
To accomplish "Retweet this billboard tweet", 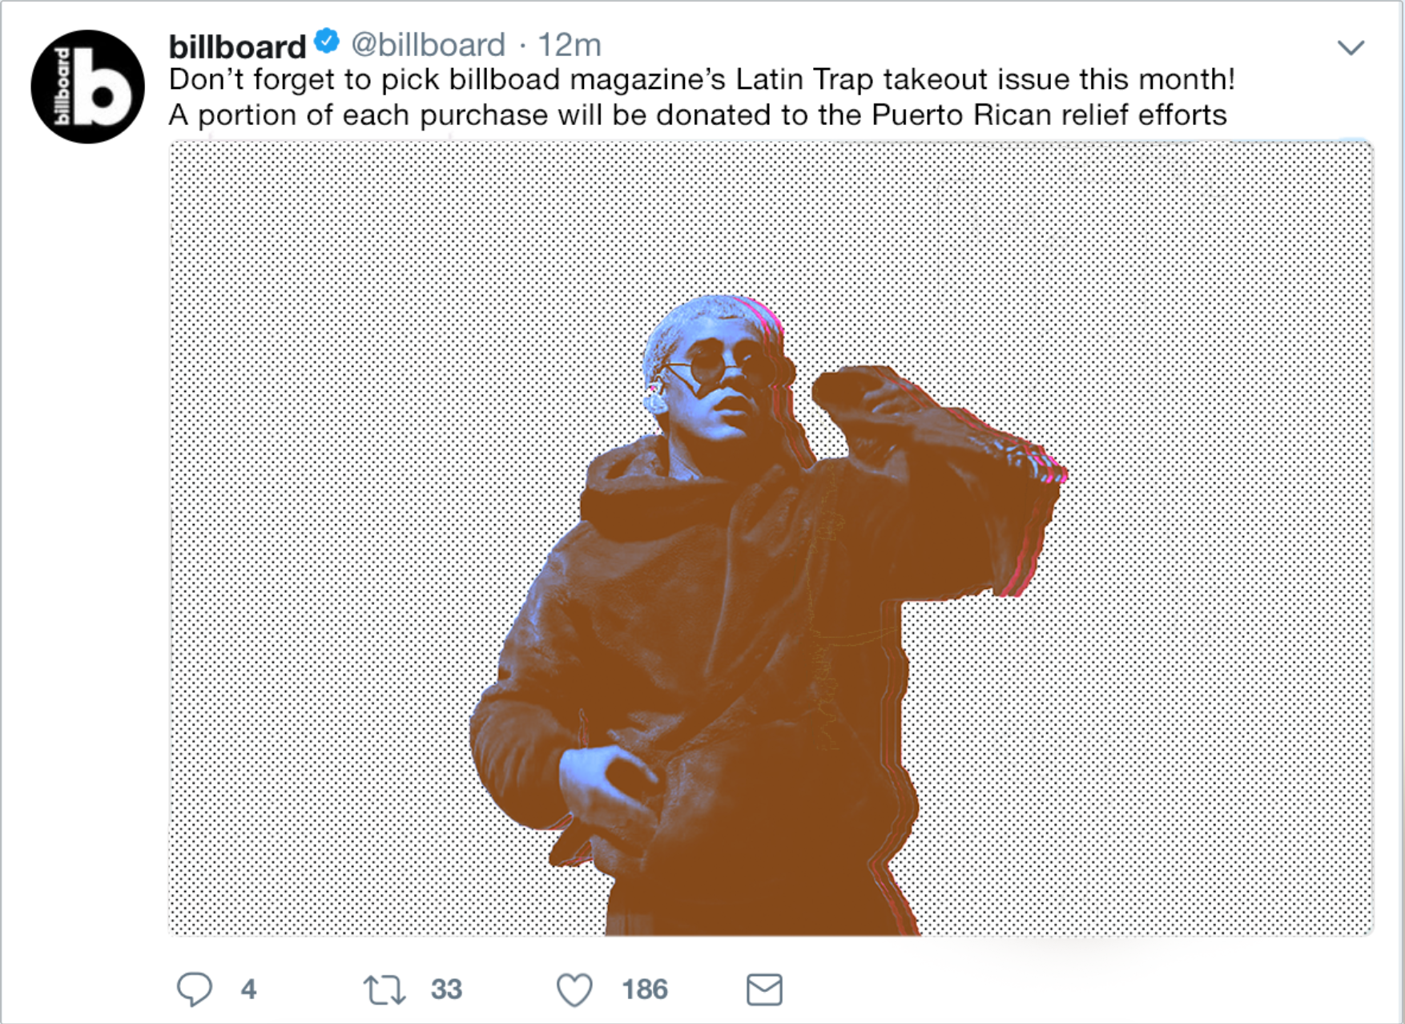I will pos(384,990).
